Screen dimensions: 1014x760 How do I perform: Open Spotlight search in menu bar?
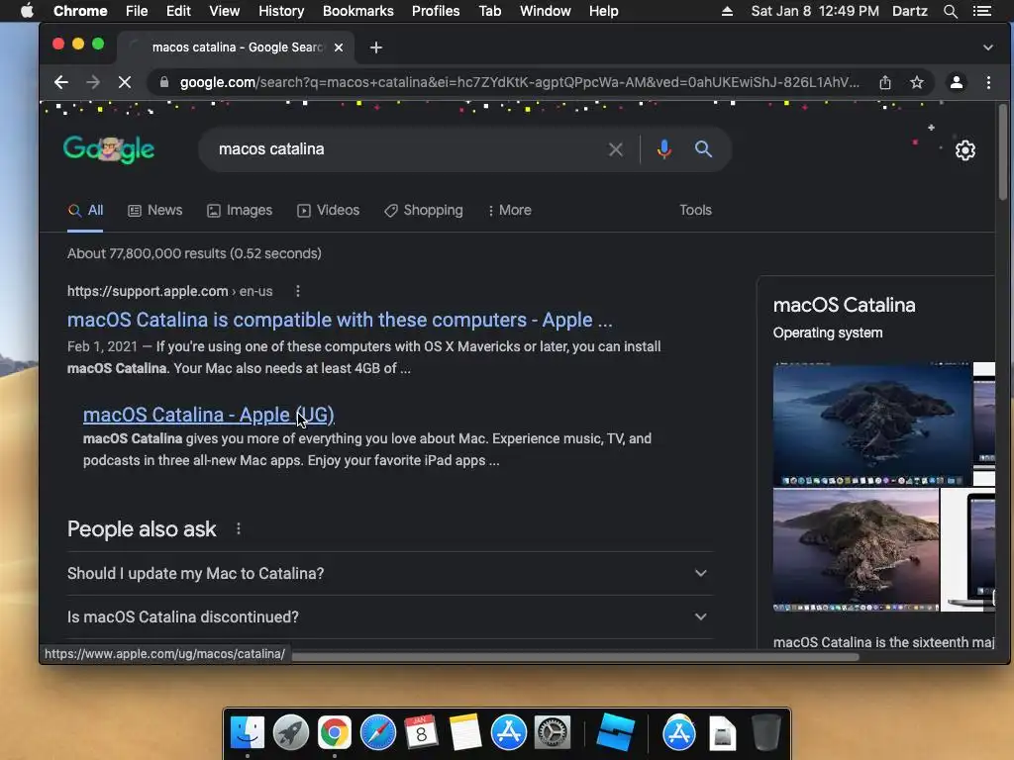click(x=950, y=11)
